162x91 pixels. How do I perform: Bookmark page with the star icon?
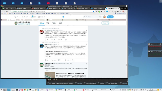(93, 11)
